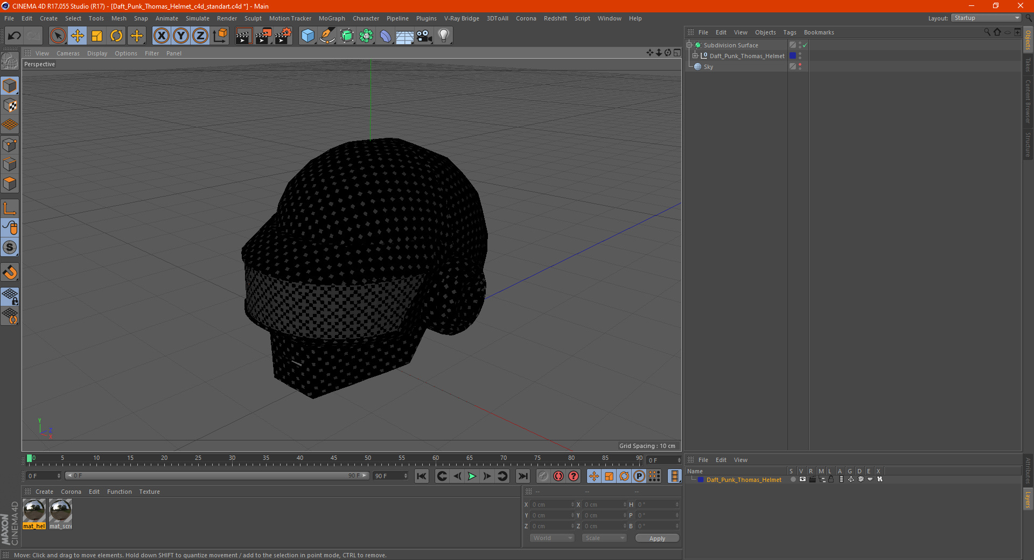
Task: Open the Sculpt menu
Action: 253,18
